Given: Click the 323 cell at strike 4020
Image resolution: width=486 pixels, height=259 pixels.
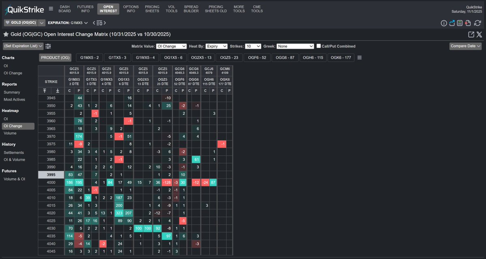Looking at the screenshot, I should [x=119, y=213].
